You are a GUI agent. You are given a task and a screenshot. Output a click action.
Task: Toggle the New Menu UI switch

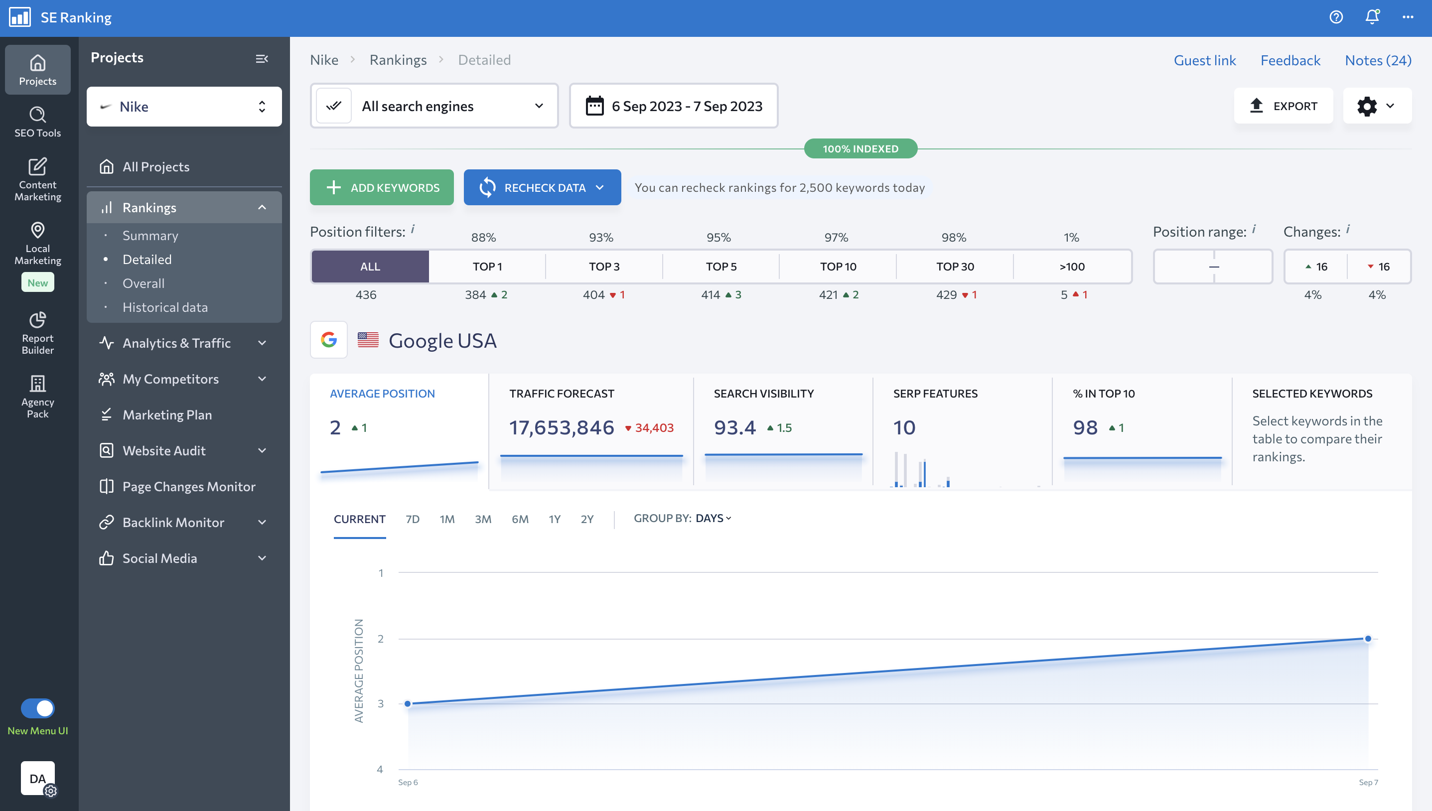[37, 708]
